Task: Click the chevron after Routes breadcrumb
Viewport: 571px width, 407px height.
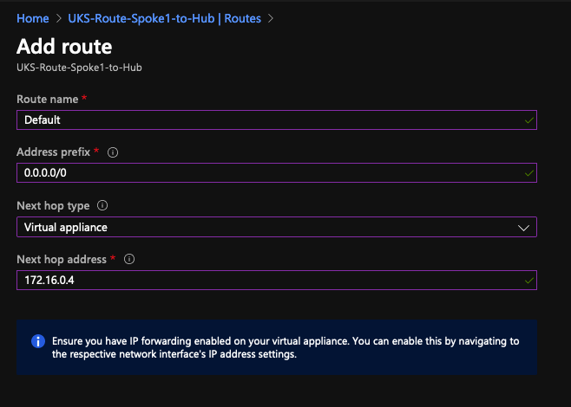Action: pos(270,18)
